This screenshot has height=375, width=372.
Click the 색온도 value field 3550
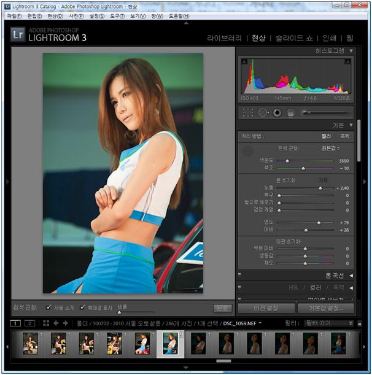point(344,161)
